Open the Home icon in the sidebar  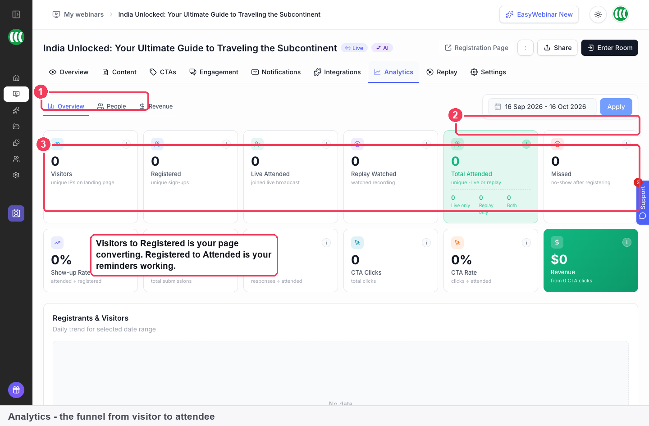[16, 78]
